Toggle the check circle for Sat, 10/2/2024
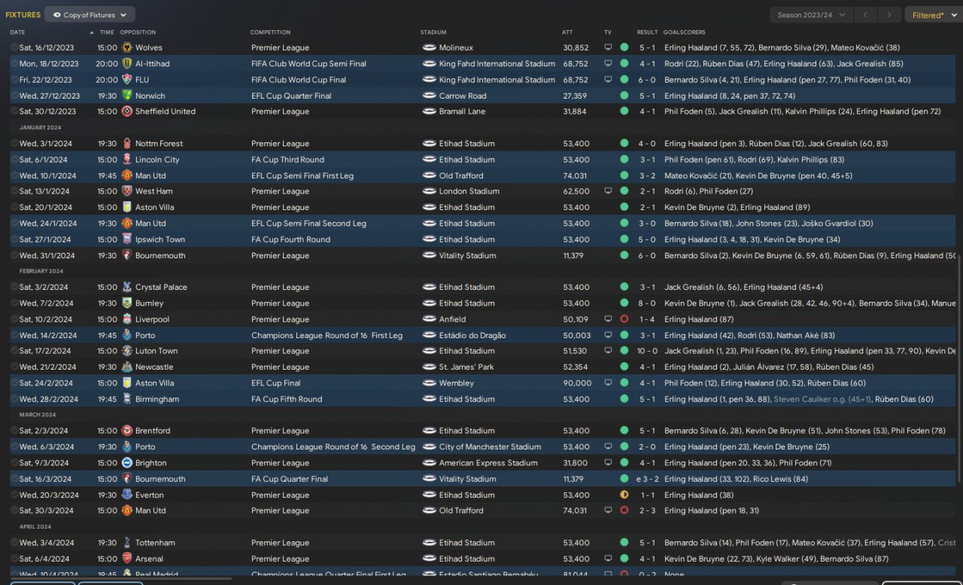The image size is (963, 585). coord(14,319)
